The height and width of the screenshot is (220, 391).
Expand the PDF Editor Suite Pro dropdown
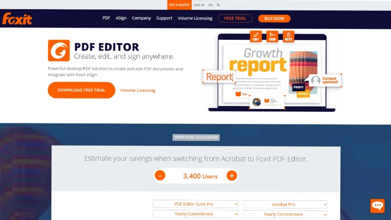195,204
